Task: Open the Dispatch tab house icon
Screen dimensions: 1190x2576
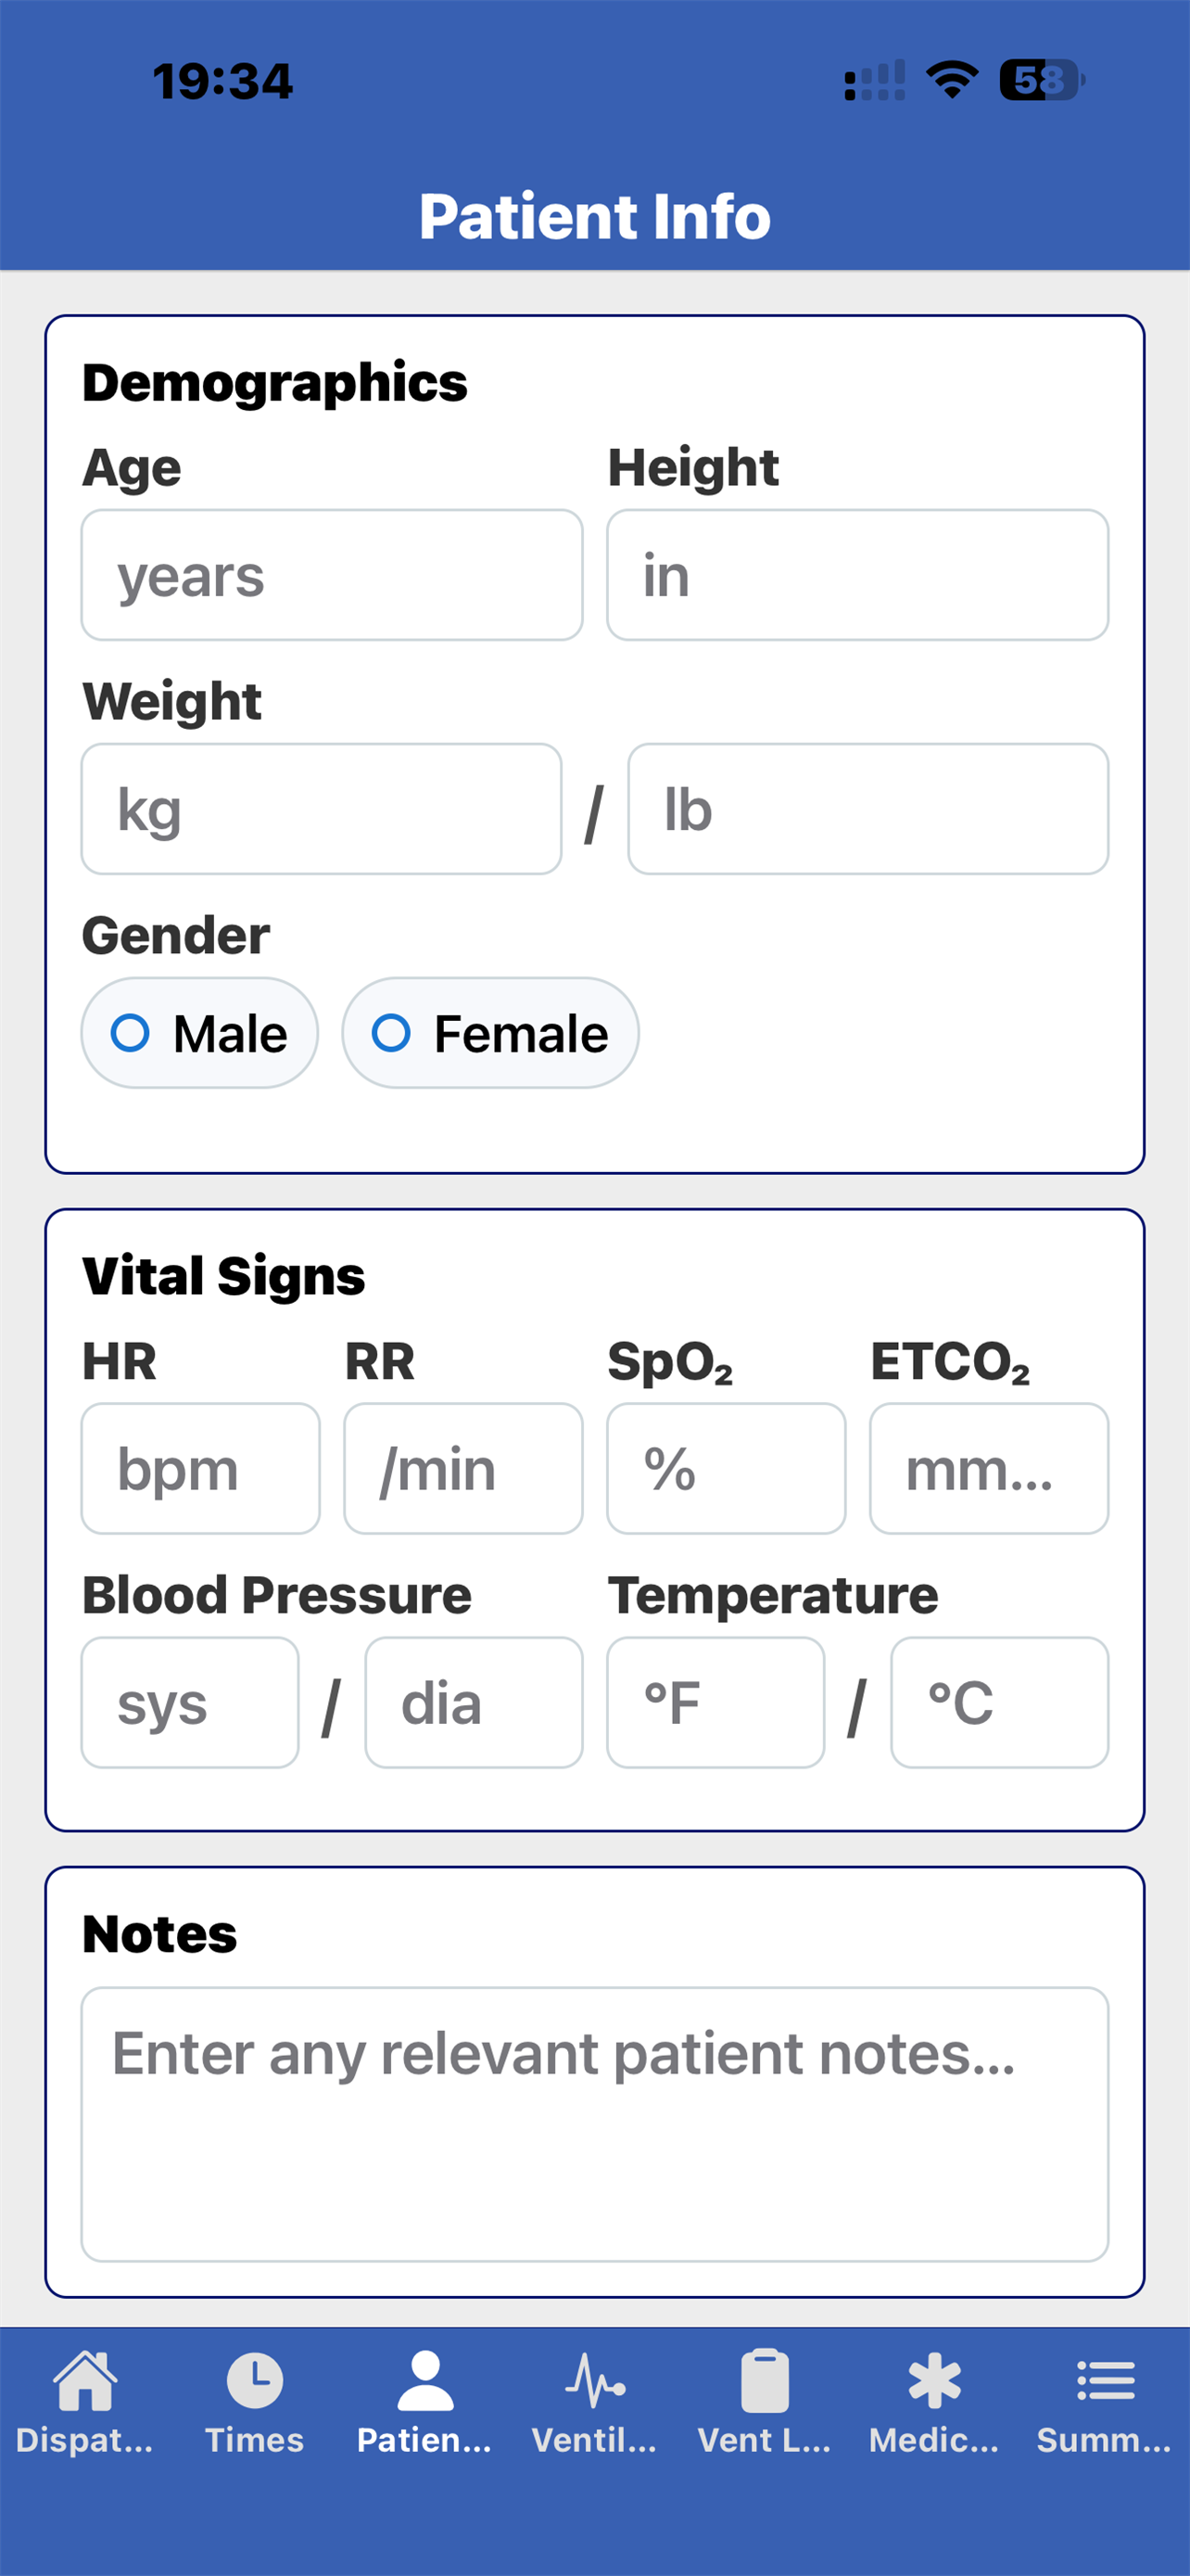Action: 85,2381
